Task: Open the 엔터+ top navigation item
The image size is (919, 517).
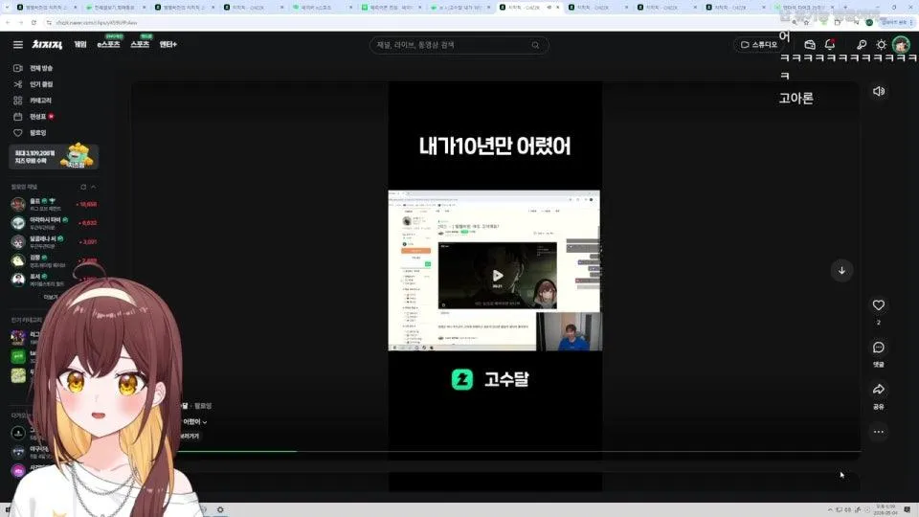Action: coord(168,45)
